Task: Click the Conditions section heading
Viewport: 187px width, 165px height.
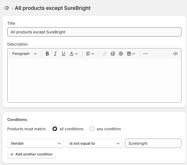Action: [17, 119]
